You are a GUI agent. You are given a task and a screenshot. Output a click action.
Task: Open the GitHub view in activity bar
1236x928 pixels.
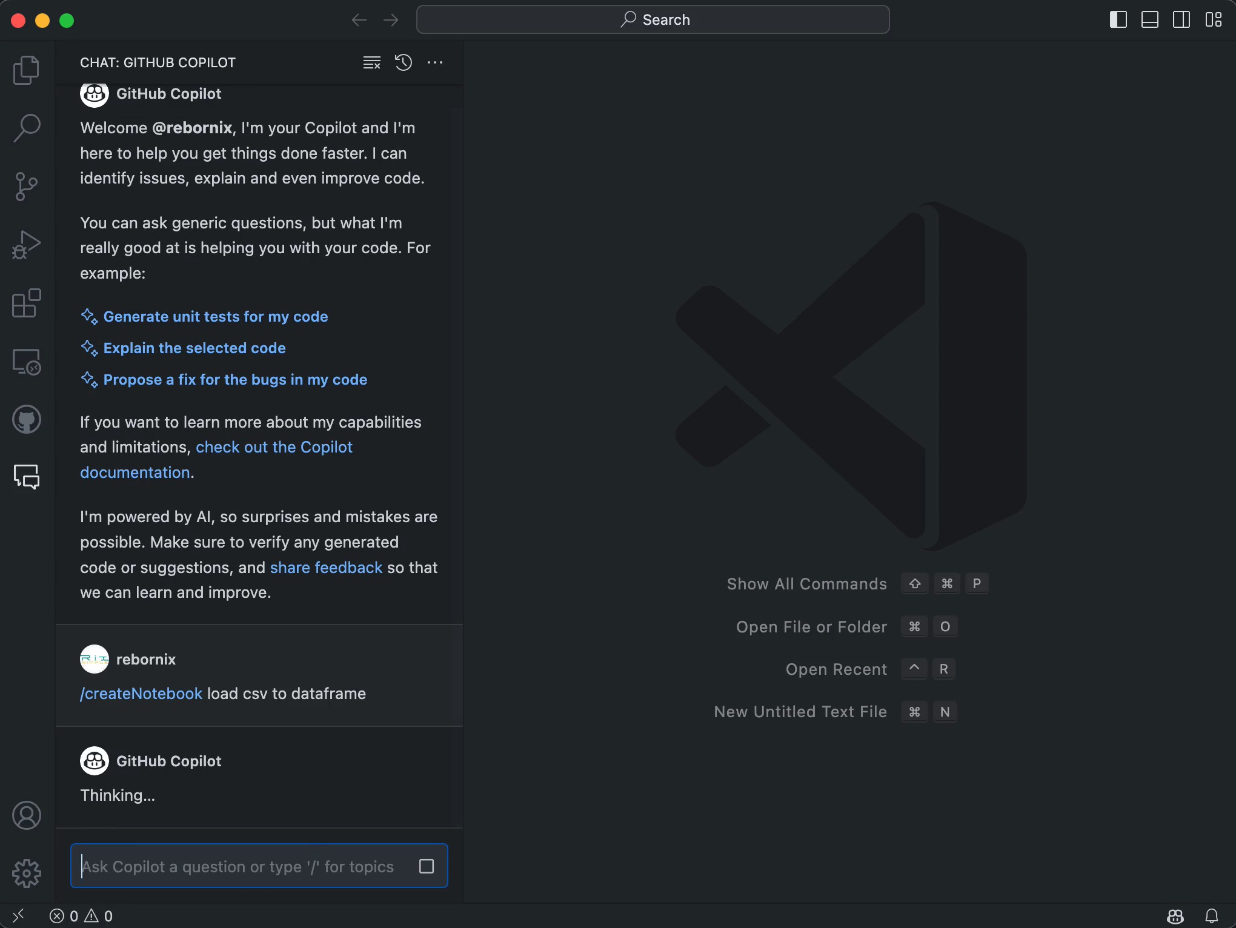pyautogui.click(x=26, y=419)
